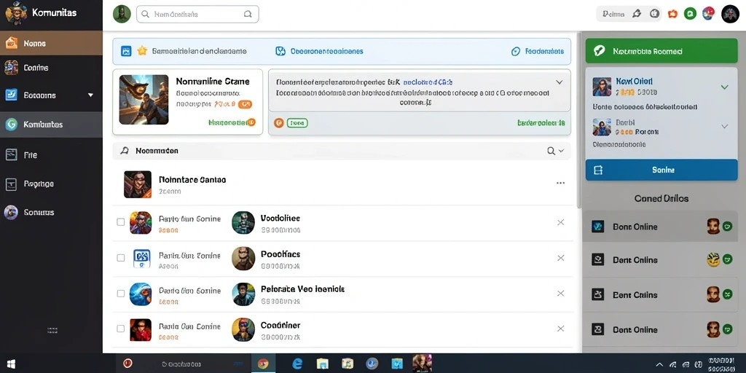Click the blue Sonine button

pos(661,170)
